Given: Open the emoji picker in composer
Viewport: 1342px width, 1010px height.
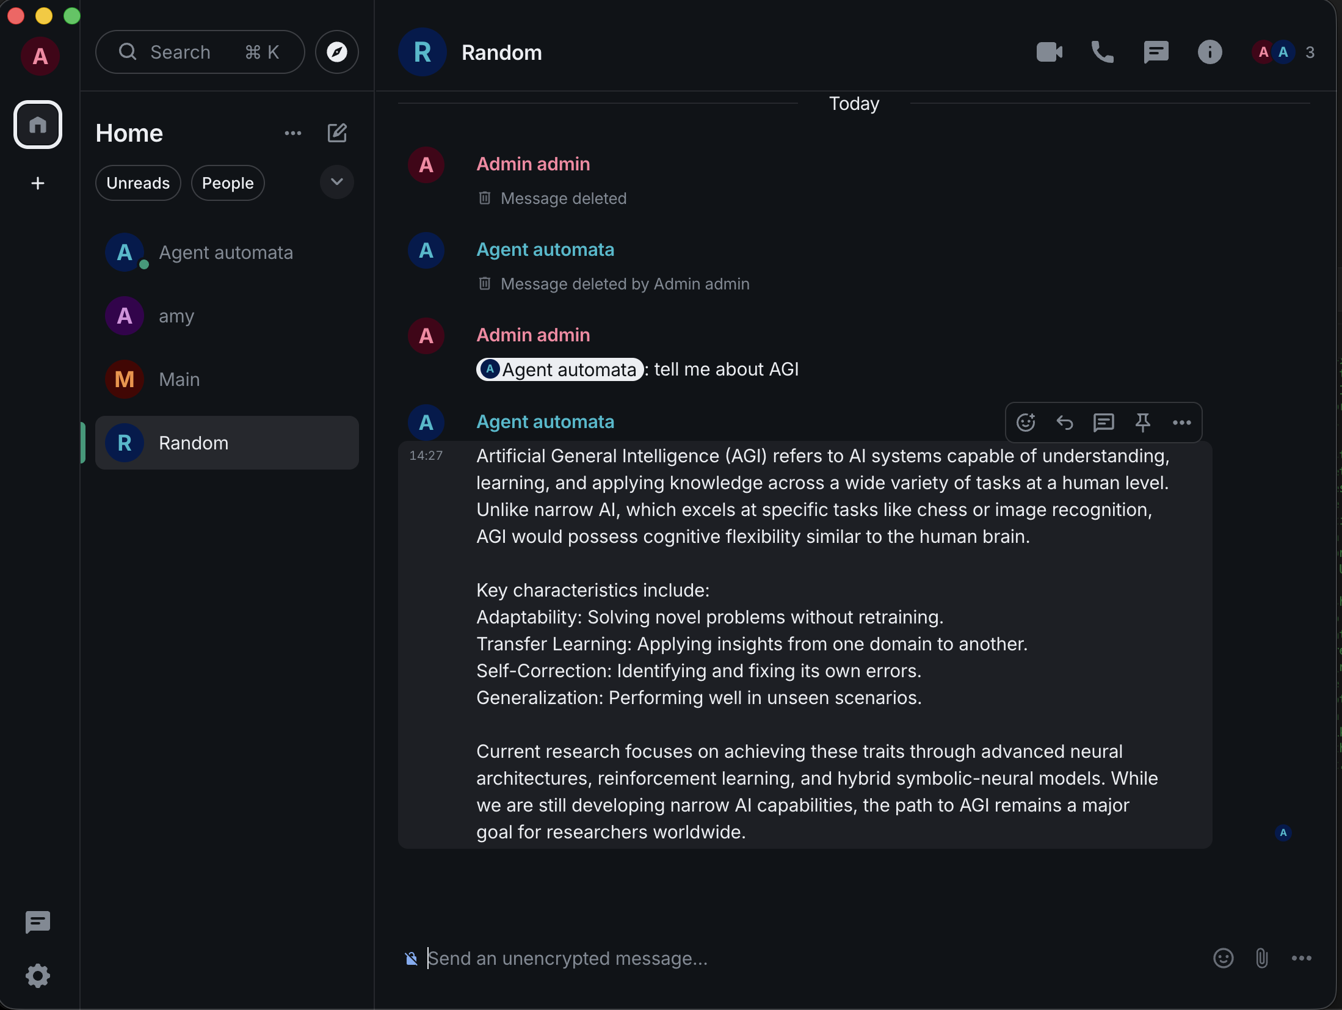Looking at the screenshot, I should (1223, 958).
